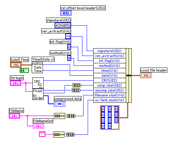Click uncomp size(U32) bundle element
The width and height of the screenshot is (174, 145).
(110, 90)
